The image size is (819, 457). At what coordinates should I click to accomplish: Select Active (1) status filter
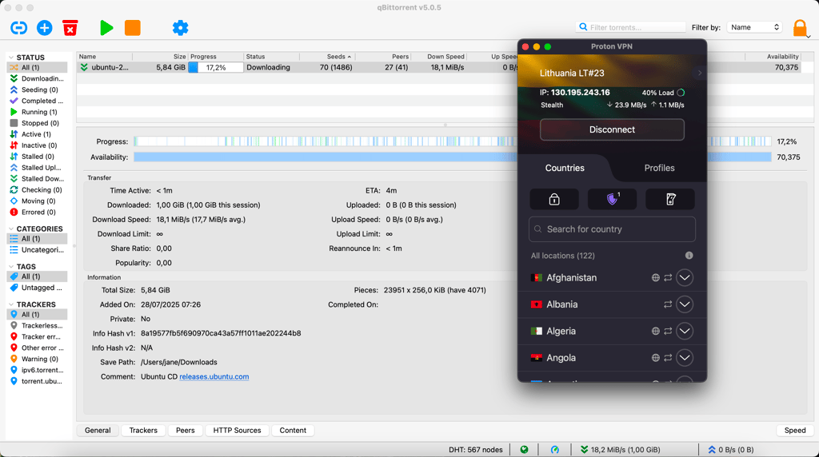tap(37, 134)
